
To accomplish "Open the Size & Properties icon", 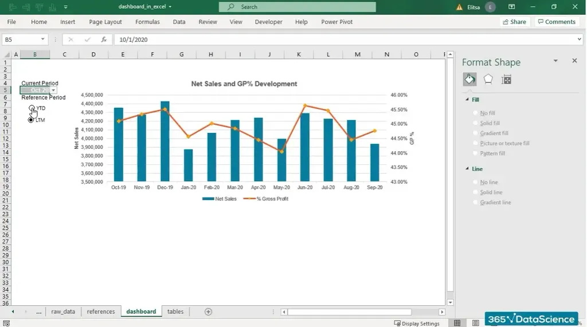I will coord(506,80).
